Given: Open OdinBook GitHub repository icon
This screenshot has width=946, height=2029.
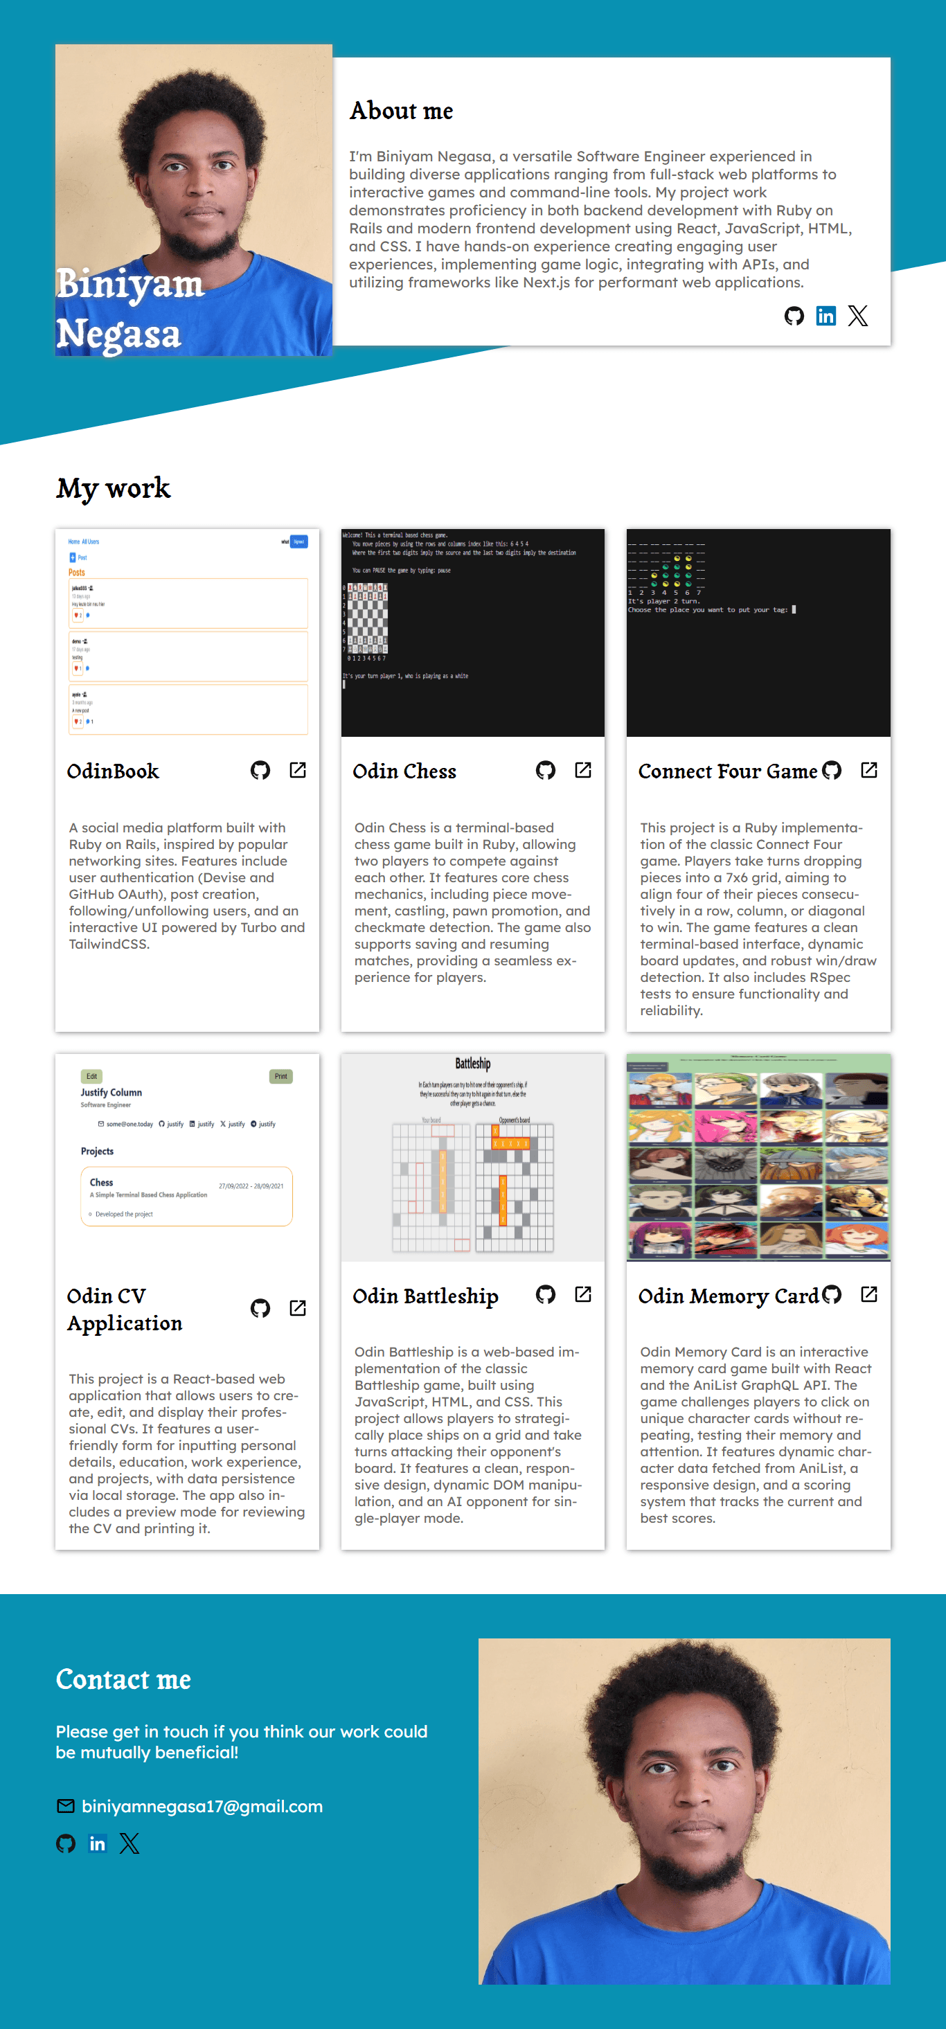Looking at the screenshot, I should pyautogui.click(x=260, y=770).
